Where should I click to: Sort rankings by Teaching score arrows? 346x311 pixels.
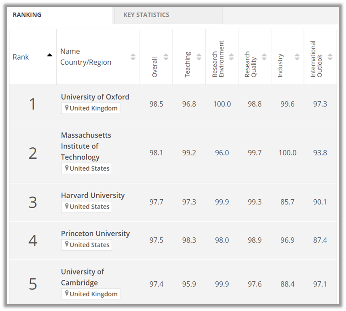[x=199, y=57]
